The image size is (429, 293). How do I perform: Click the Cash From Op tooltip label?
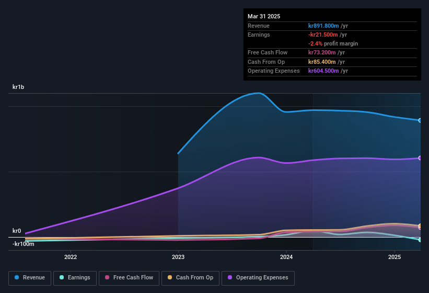tap(266, 62)
